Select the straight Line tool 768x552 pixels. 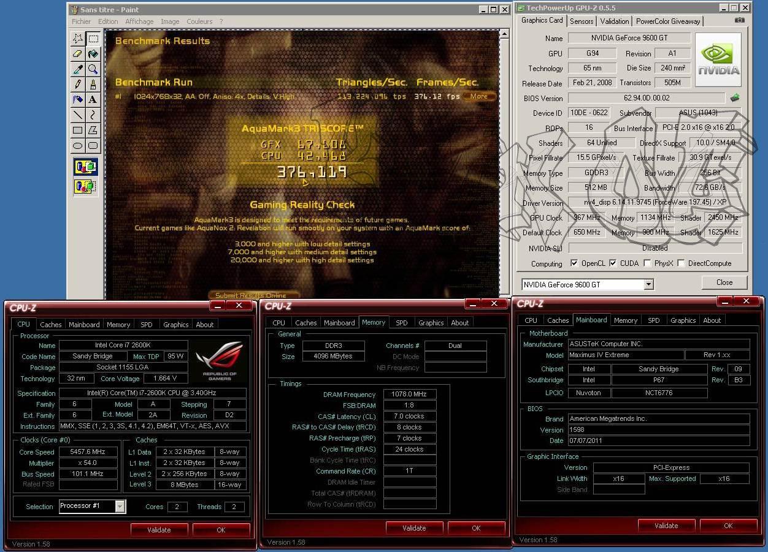[x=78, y=115]
